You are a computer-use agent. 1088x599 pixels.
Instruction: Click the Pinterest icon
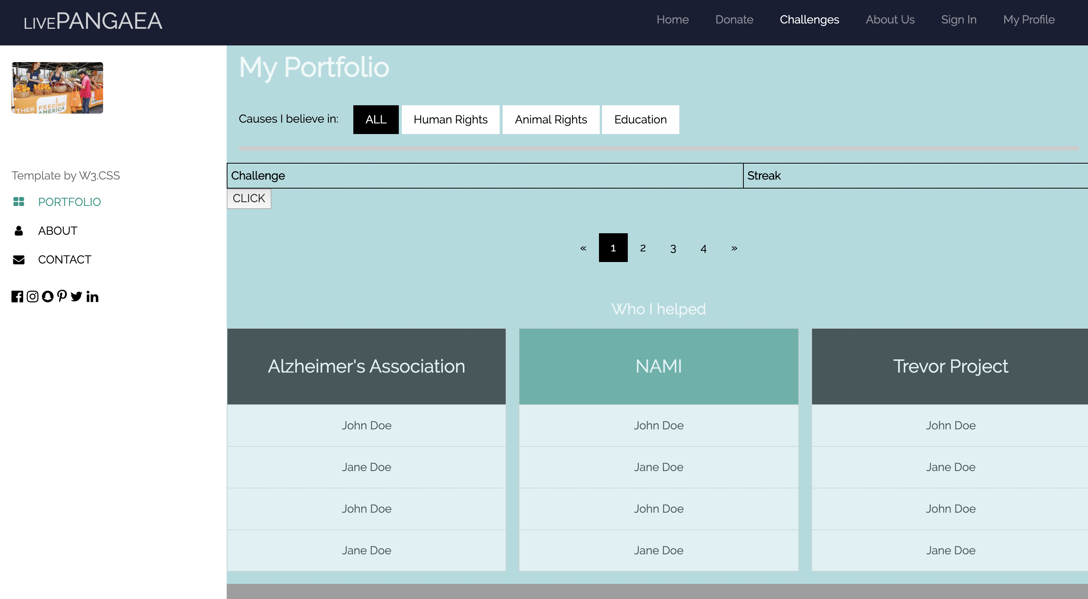tap(62, 296)
